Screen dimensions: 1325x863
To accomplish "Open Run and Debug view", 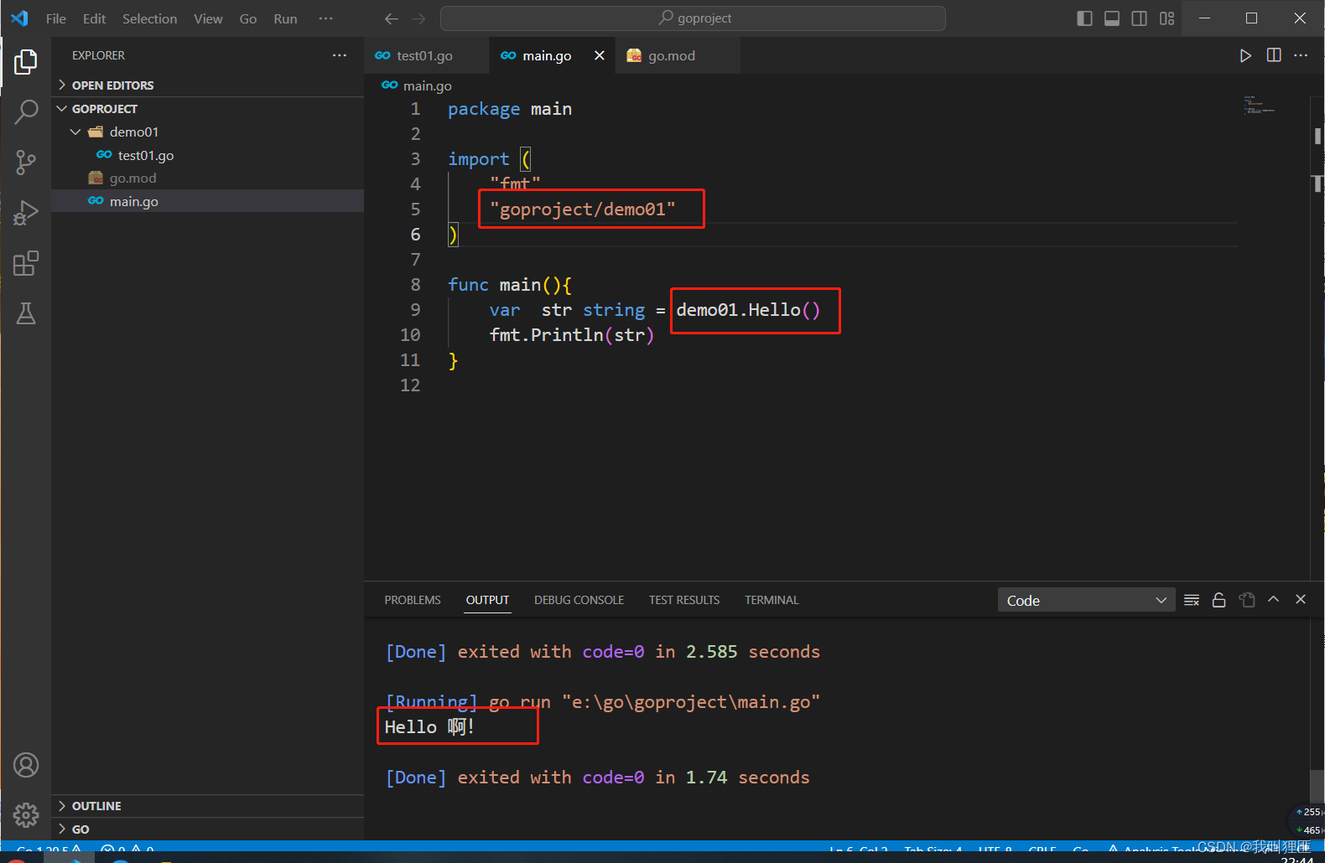I will click(x=26, y=213).
